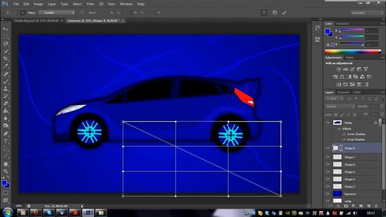Switch between free transform and warp modes

click(264, 13)
